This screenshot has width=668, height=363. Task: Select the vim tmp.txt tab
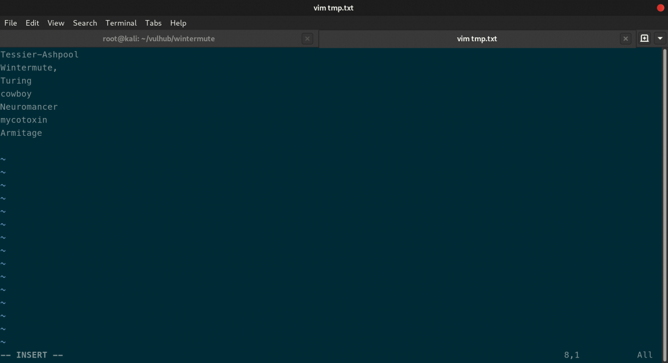point(477,38)
